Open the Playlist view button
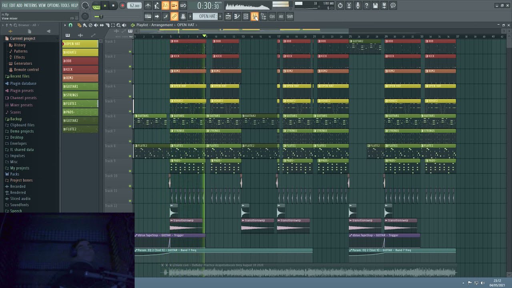Viewport: 512px width, 288px height. (228, 16)
